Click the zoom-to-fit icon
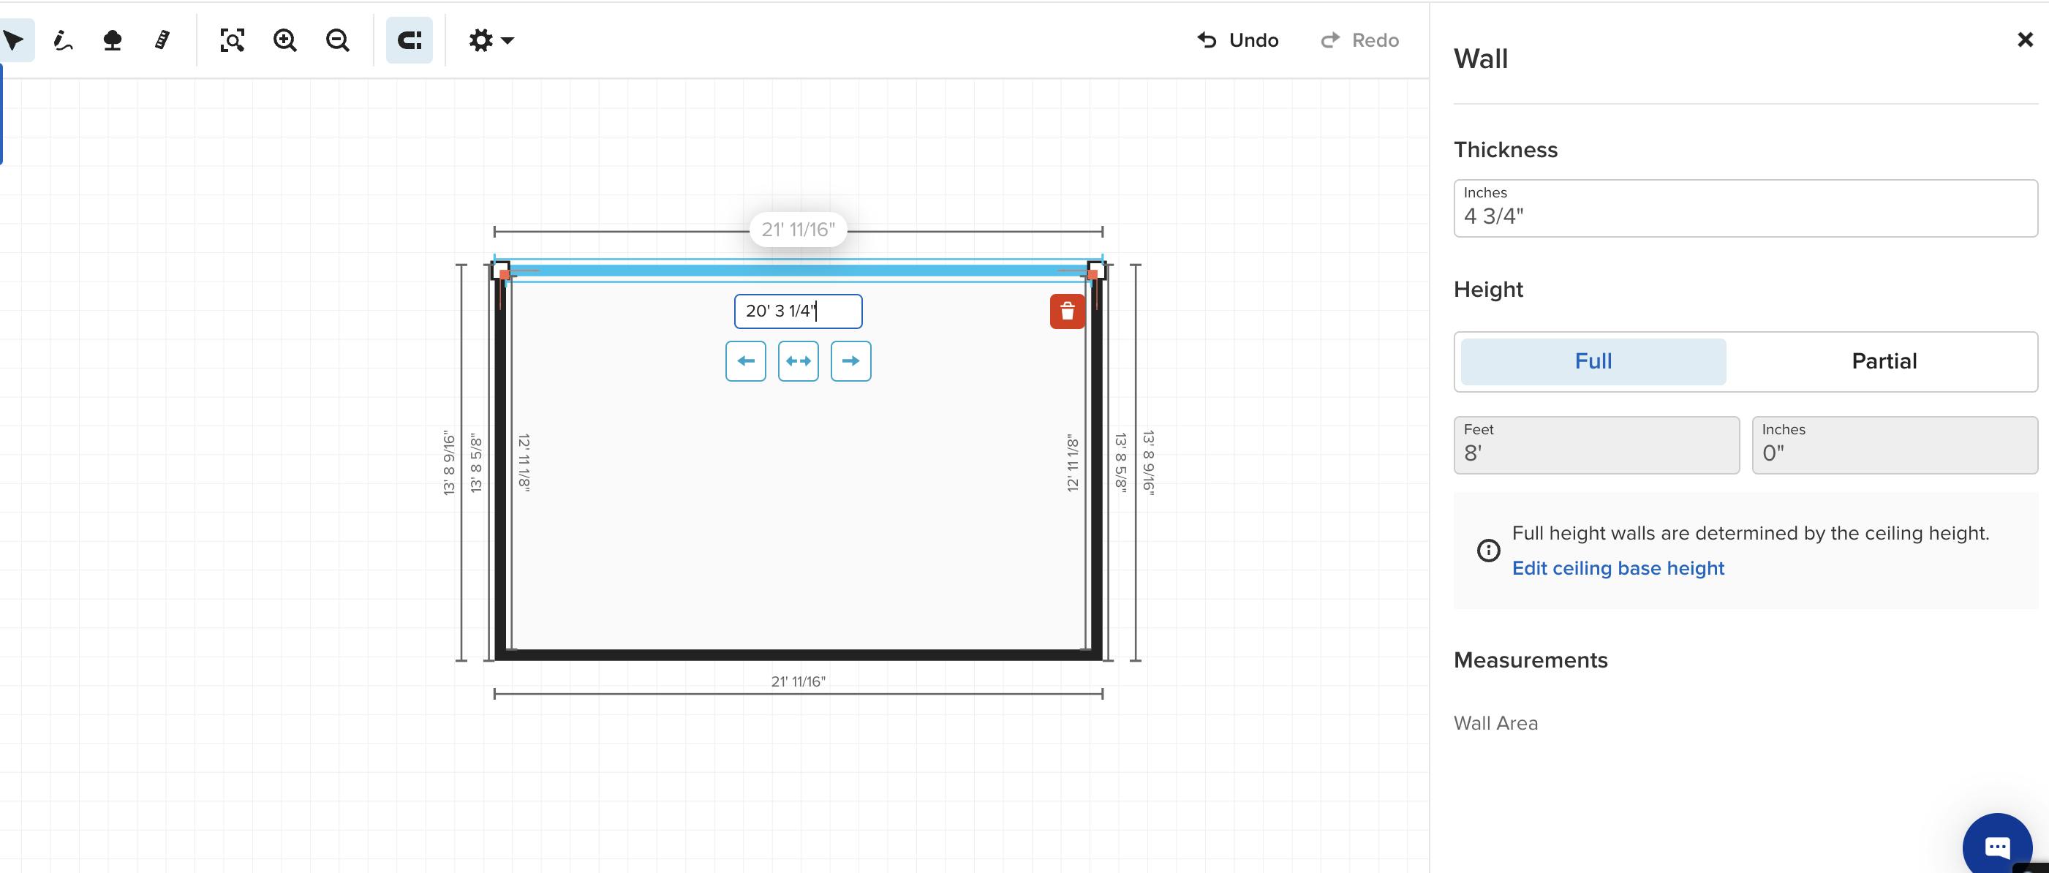The width and height of the screenshot is (2049, 873). click(232, 39)
